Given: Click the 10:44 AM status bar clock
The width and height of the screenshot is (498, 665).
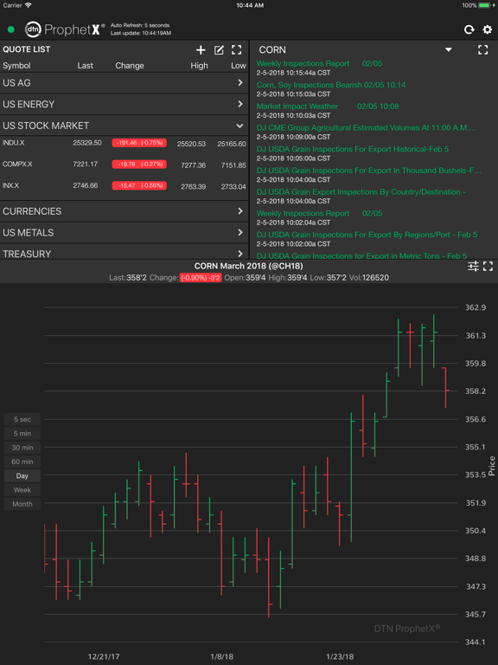Looking at the screenshot, I should coord(250,5).
